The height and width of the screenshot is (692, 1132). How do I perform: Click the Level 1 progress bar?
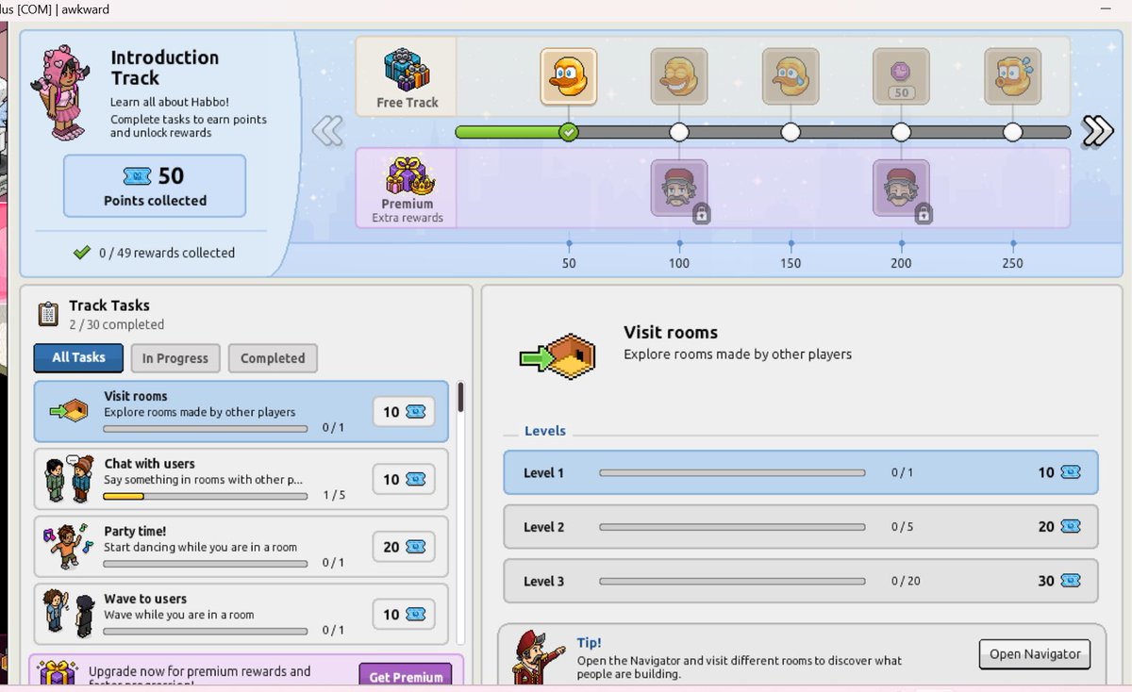coord(732,472)
